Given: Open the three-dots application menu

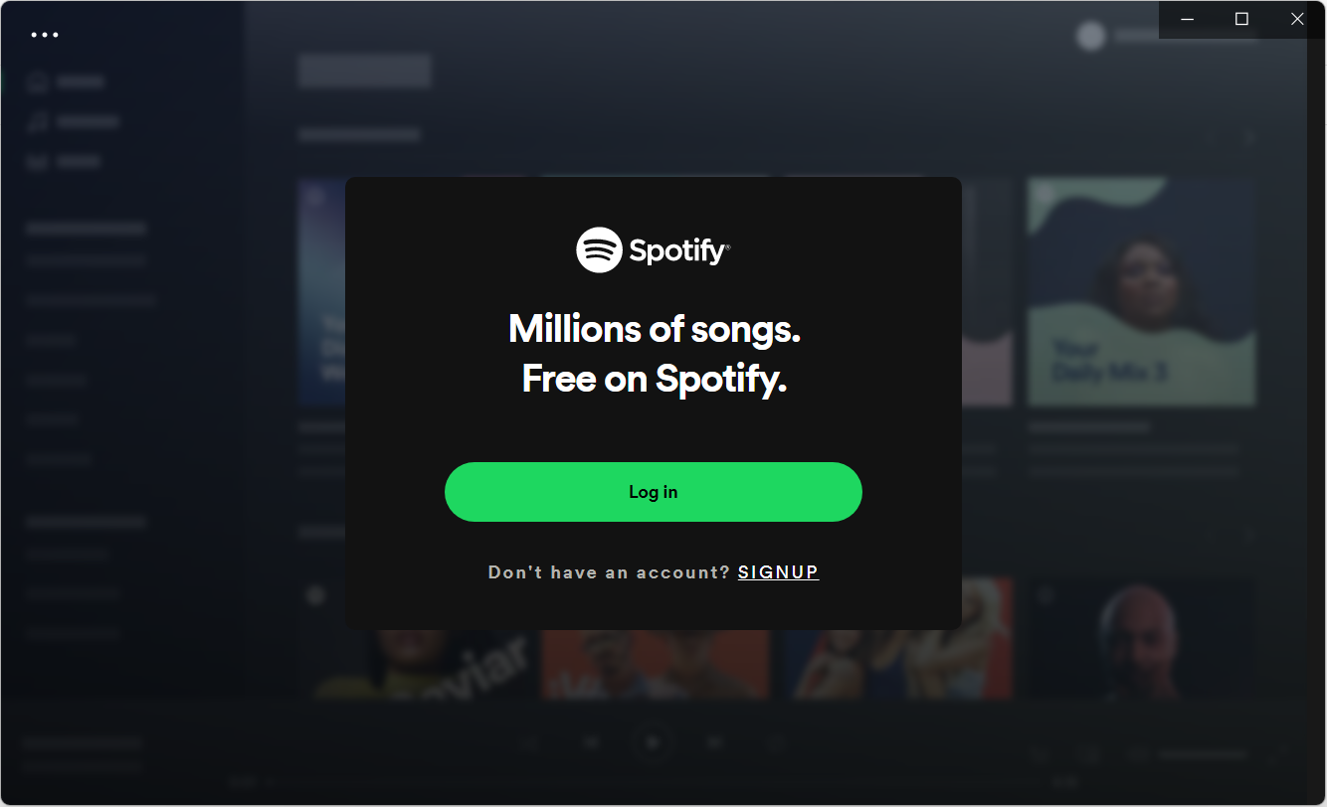Looking at the screenshot, I should (45, 35).
